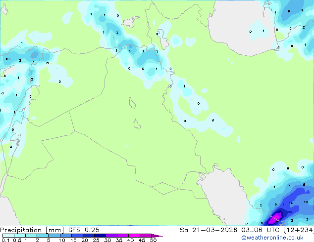Click the legend label '25'

click(x=96, y=240)
